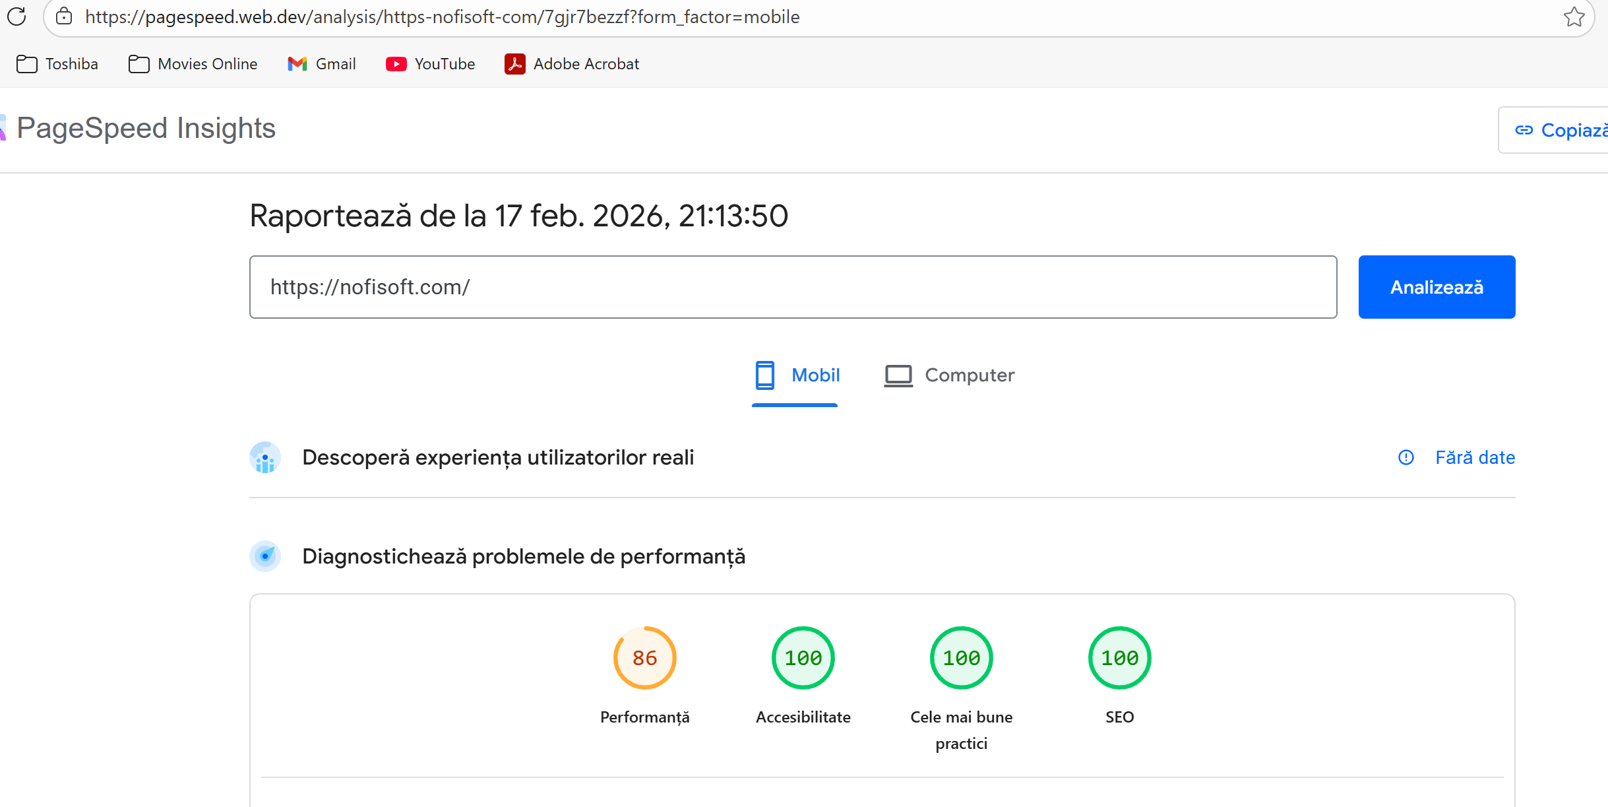The width and height of the screenshot is (1608, 807).
Task: Click the browser address bar URL
Action: tap(442, 16)
